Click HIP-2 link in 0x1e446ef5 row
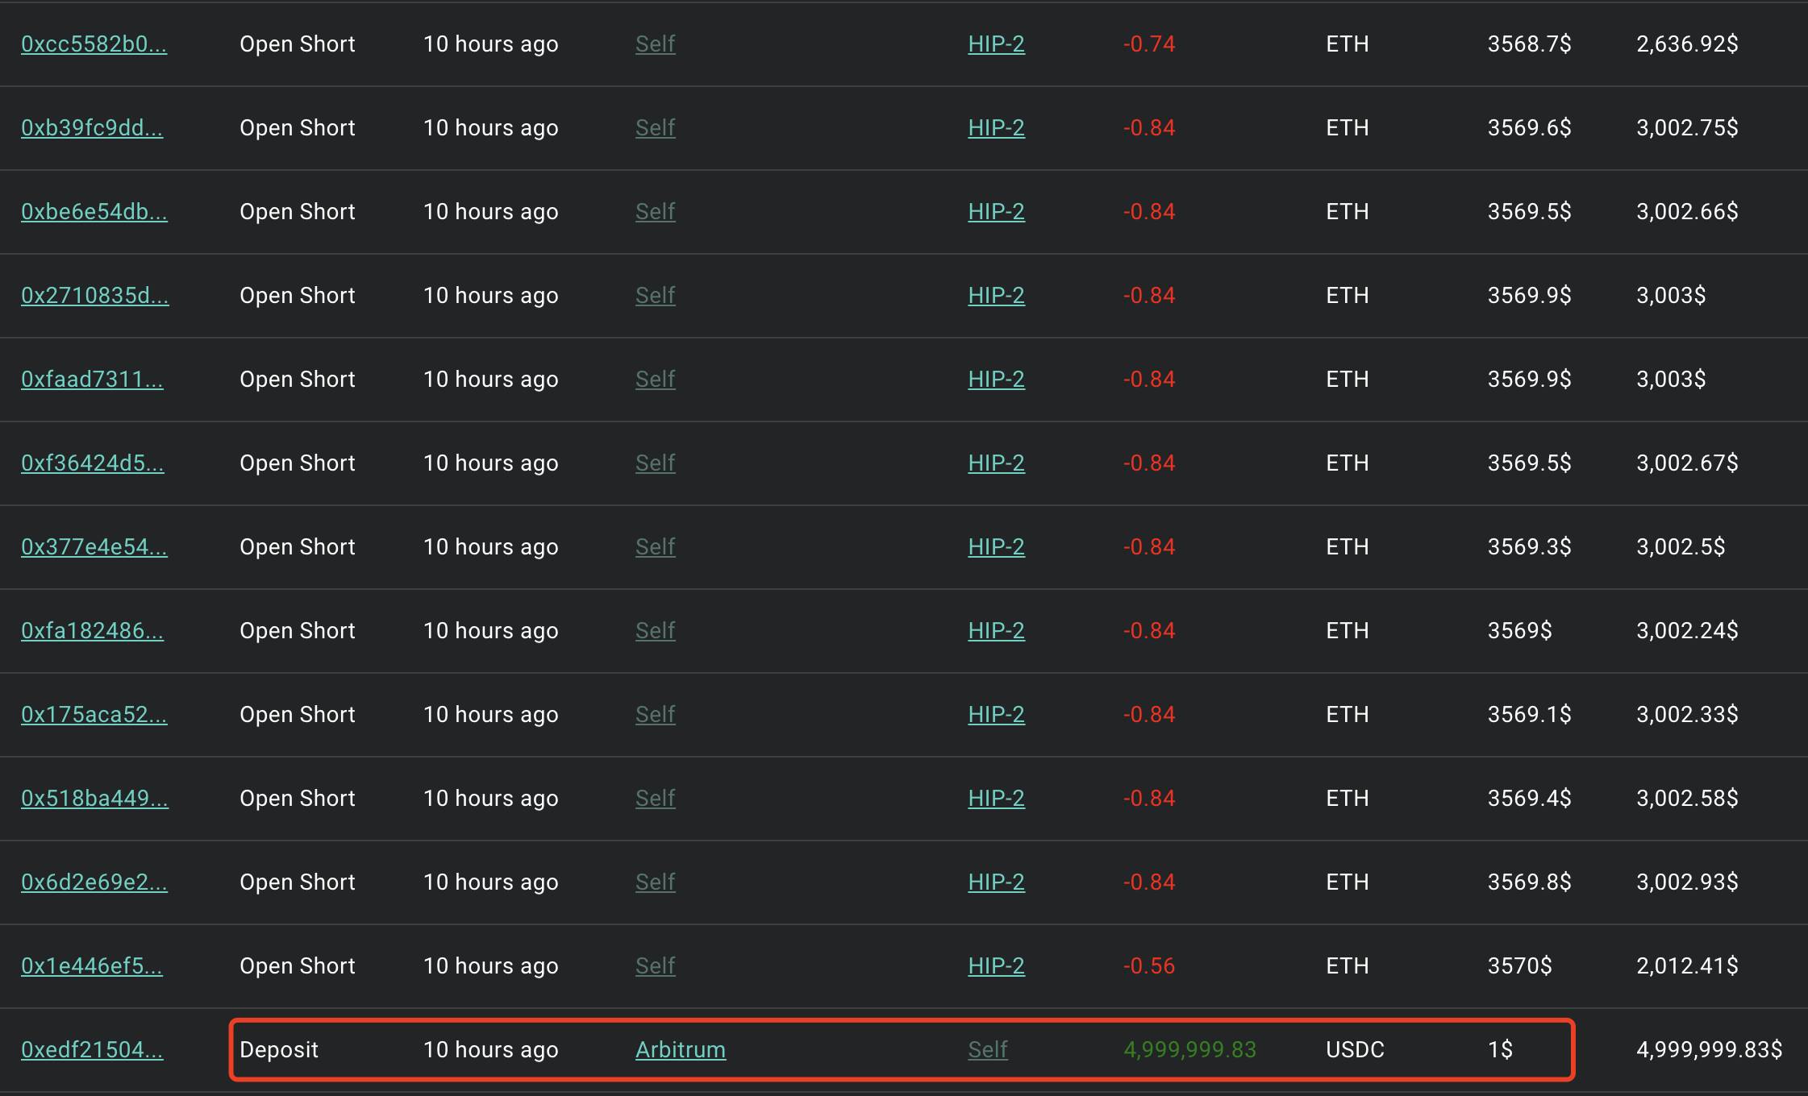 [997, 965]
